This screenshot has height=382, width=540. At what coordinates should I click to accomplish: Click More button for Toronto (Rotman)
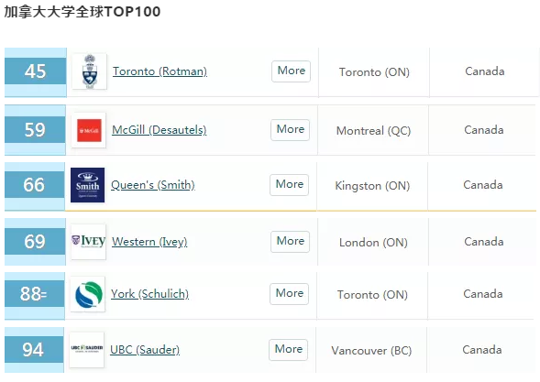click(291, 71)
